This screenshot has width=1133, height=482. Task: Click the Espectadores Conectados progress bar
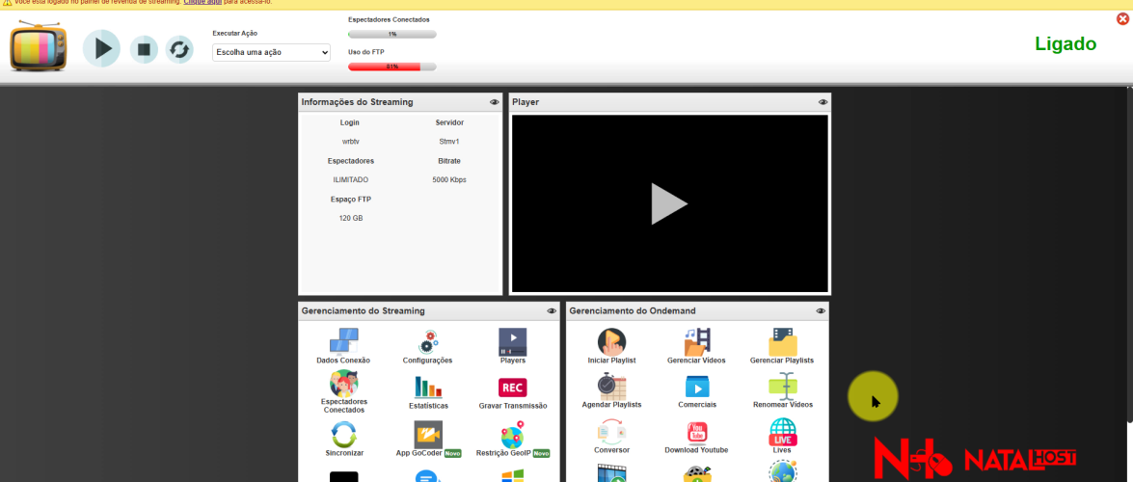(391, 34)
